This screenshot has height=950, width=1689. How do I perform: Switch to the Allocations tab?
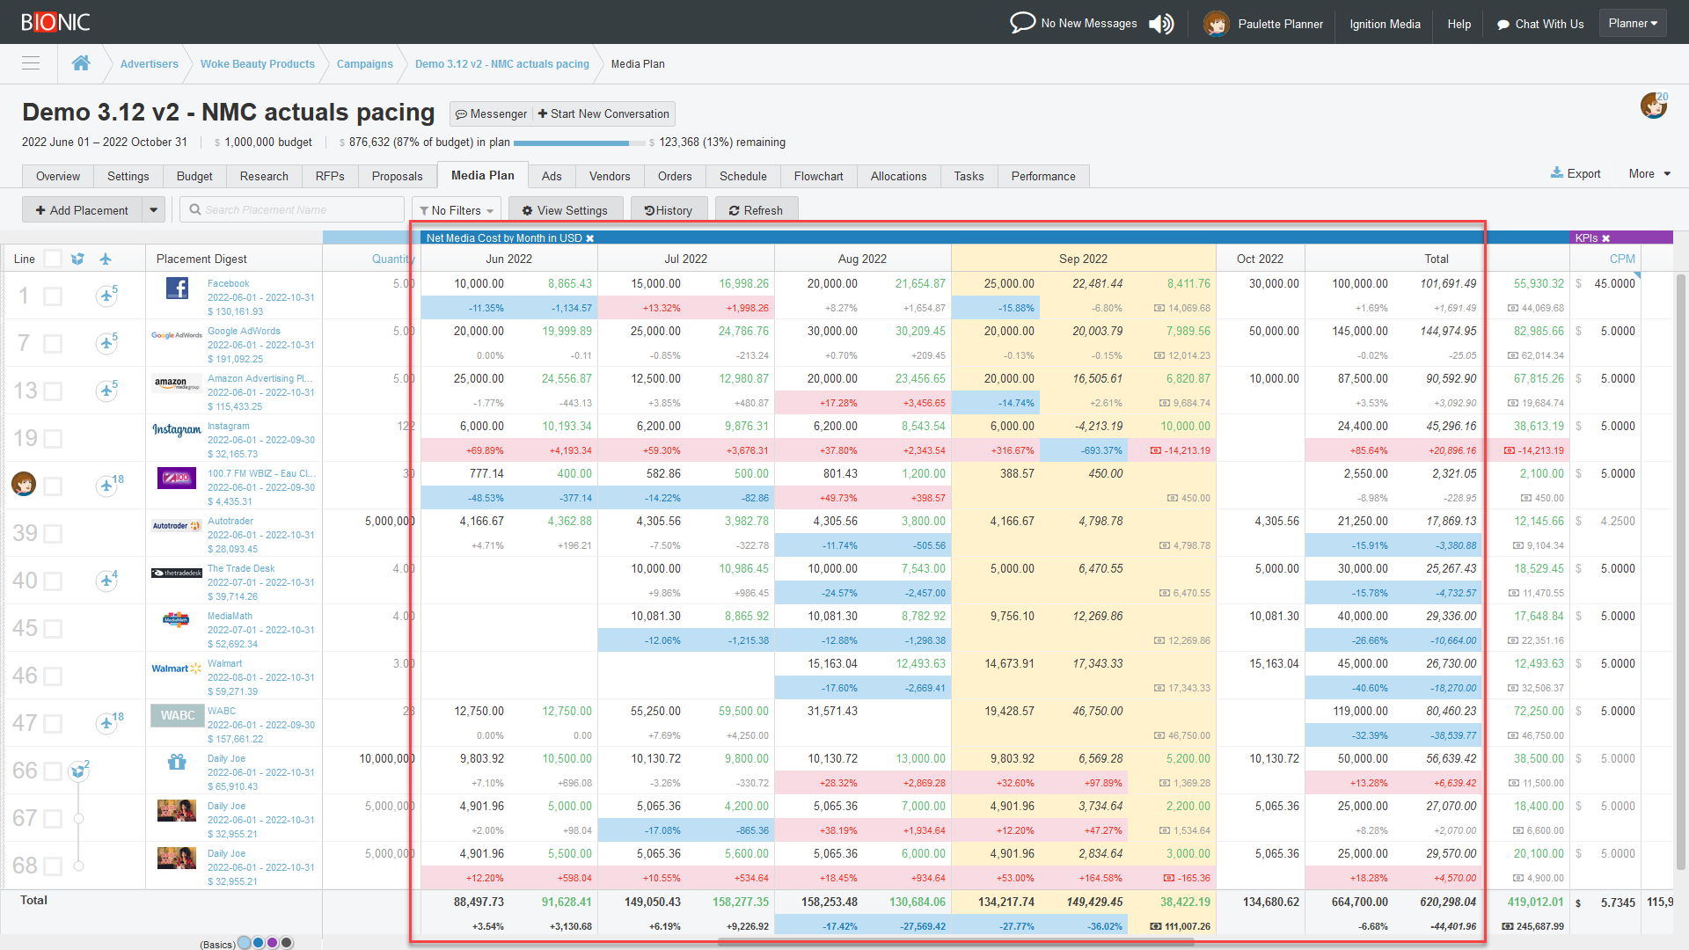click(x=898, y=176)
